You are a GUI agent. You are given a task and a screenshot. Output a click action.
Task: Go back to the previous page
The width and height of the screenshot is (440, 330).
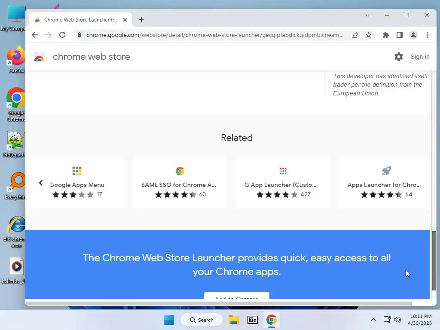35,35
